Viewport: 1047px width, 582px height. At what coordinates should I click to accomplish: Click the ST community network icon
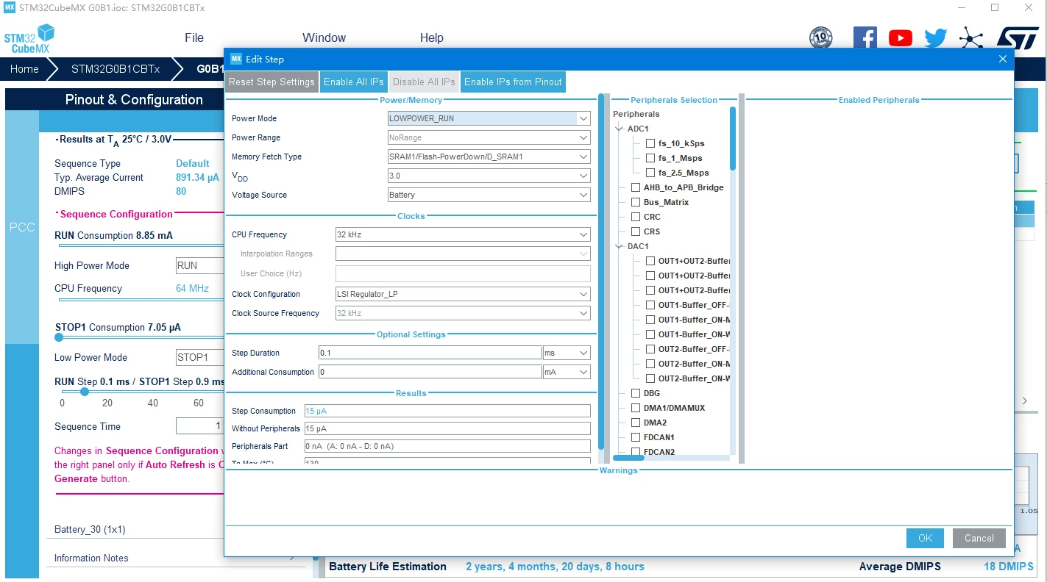pyautogui.click(x=971, y=38)
